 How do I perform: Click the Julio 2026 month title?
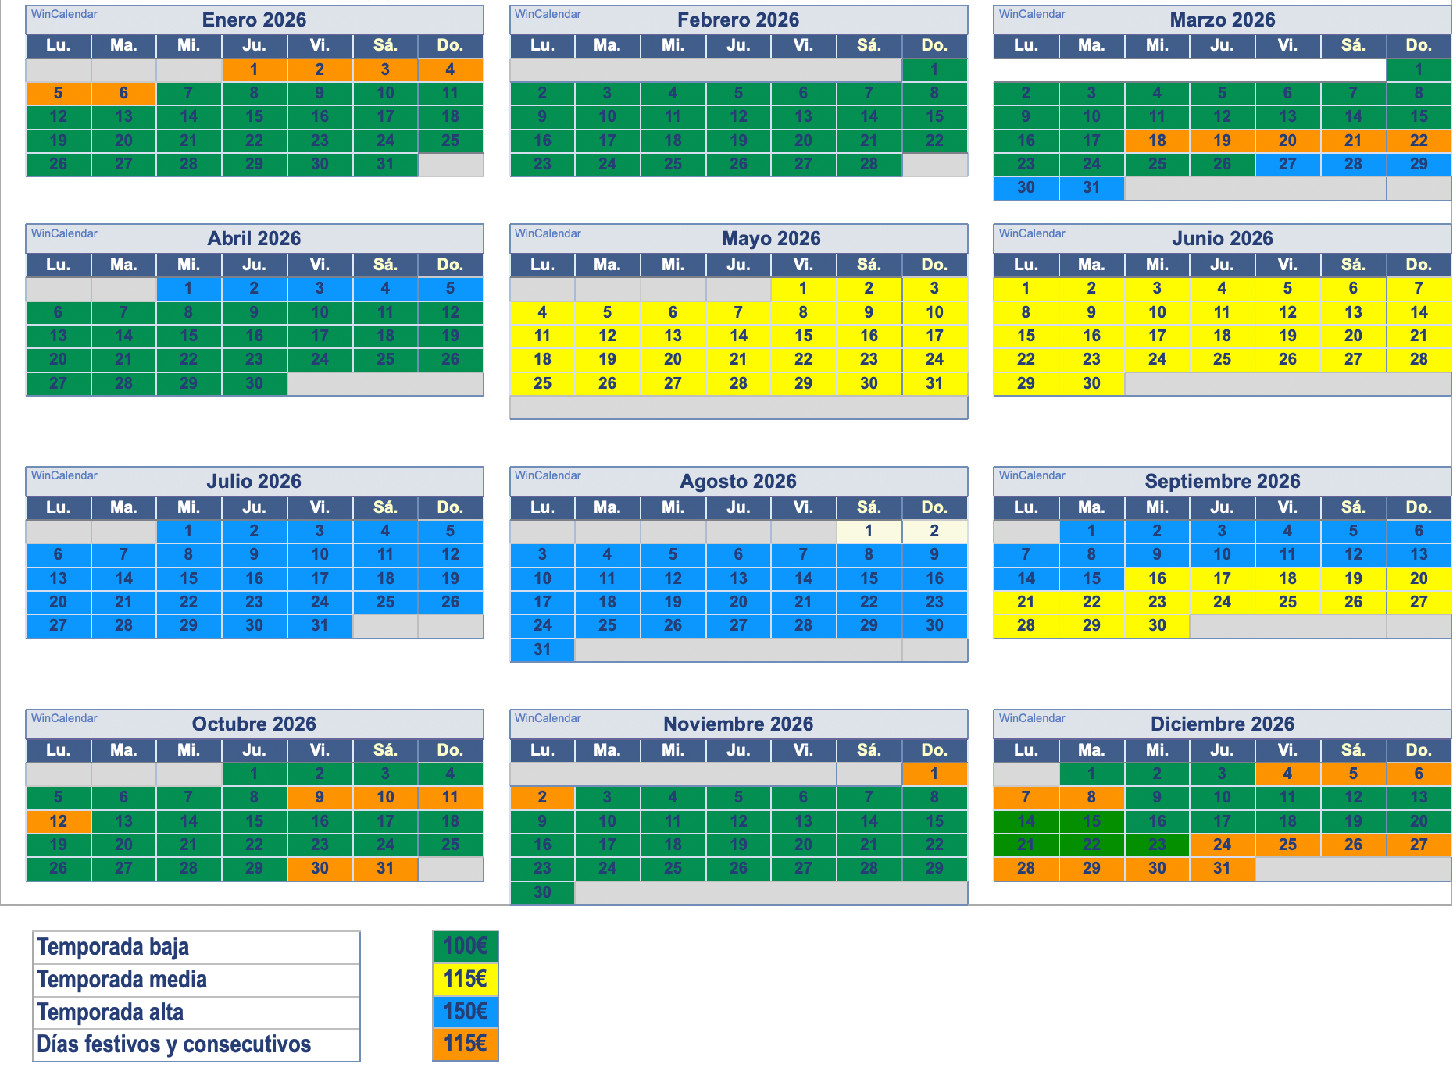point(254,481)
